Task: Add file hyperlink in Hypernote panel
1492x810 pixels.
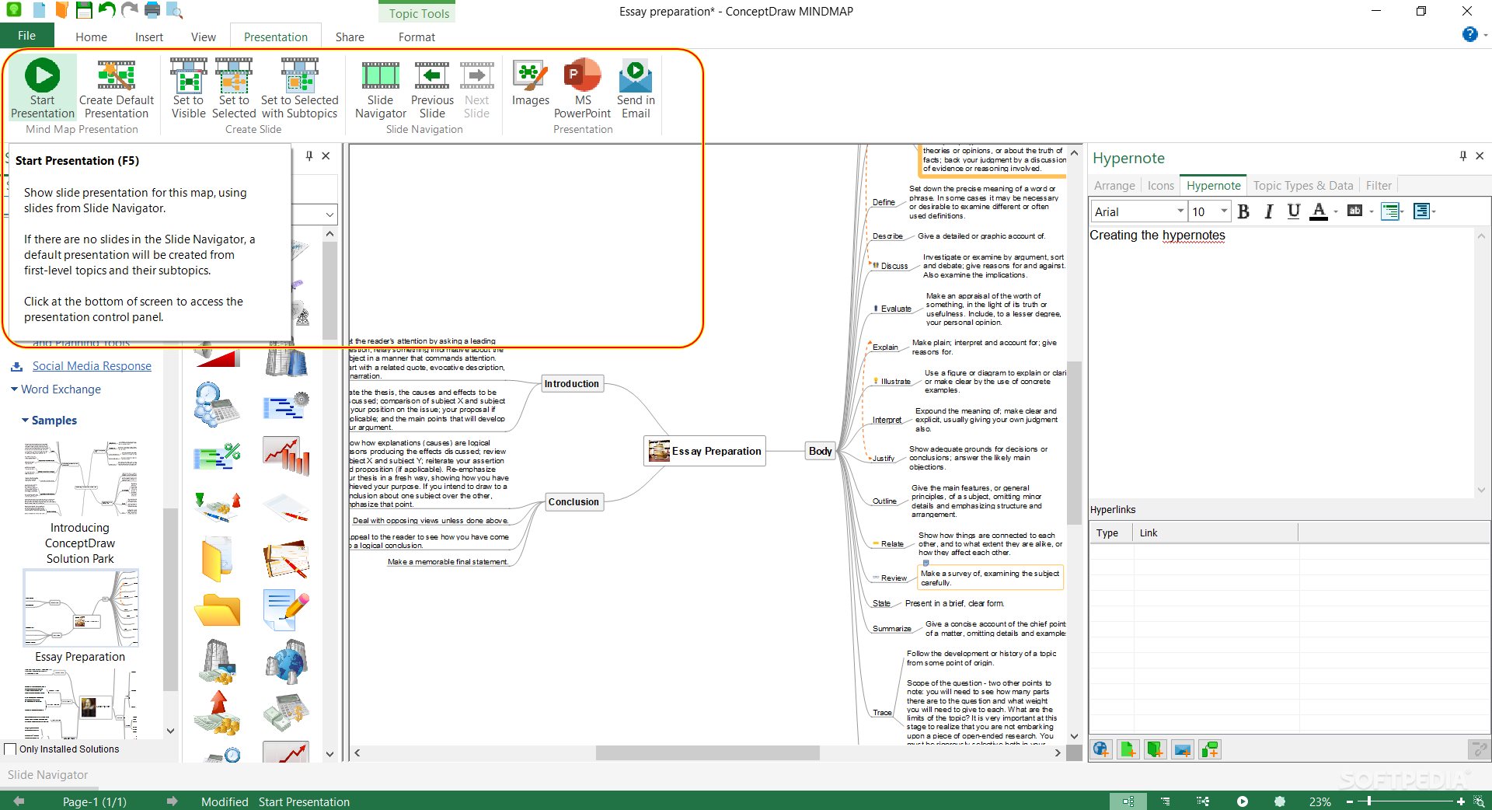Action: [x=1128, y=749]
